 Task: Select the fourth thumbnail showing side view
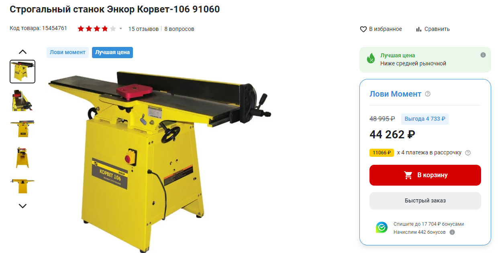point(22,157)
